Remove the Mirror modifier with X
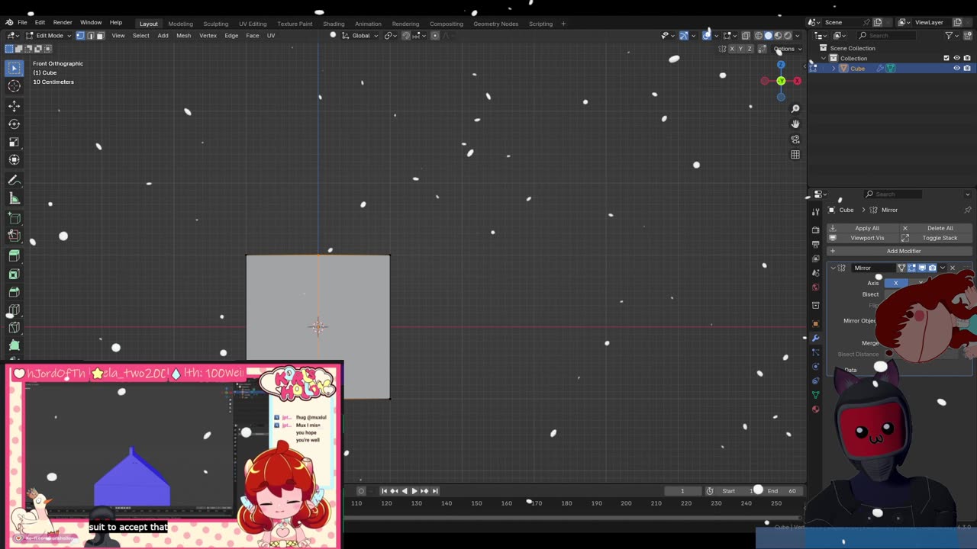Image resolution: width=977 pixels, height=549 pixels. (952, 268)
